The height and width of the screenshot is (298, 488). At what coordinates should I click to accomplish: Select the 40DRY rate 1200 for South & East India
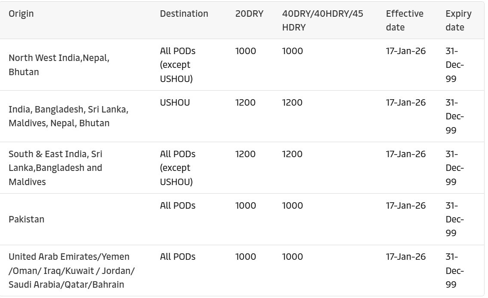coord(292,154)
